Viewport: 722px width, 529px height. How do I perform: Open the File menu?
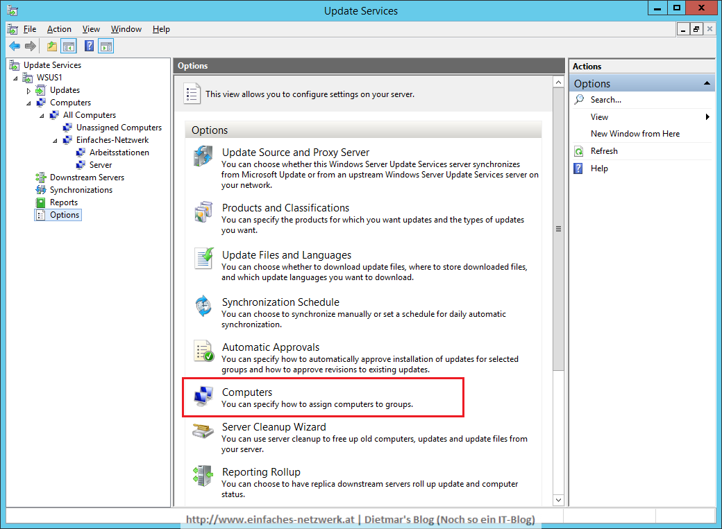30,29
